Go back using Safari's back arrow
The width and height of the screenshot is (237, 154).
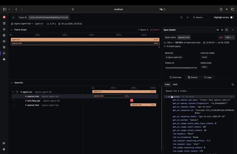pos(16,9)
